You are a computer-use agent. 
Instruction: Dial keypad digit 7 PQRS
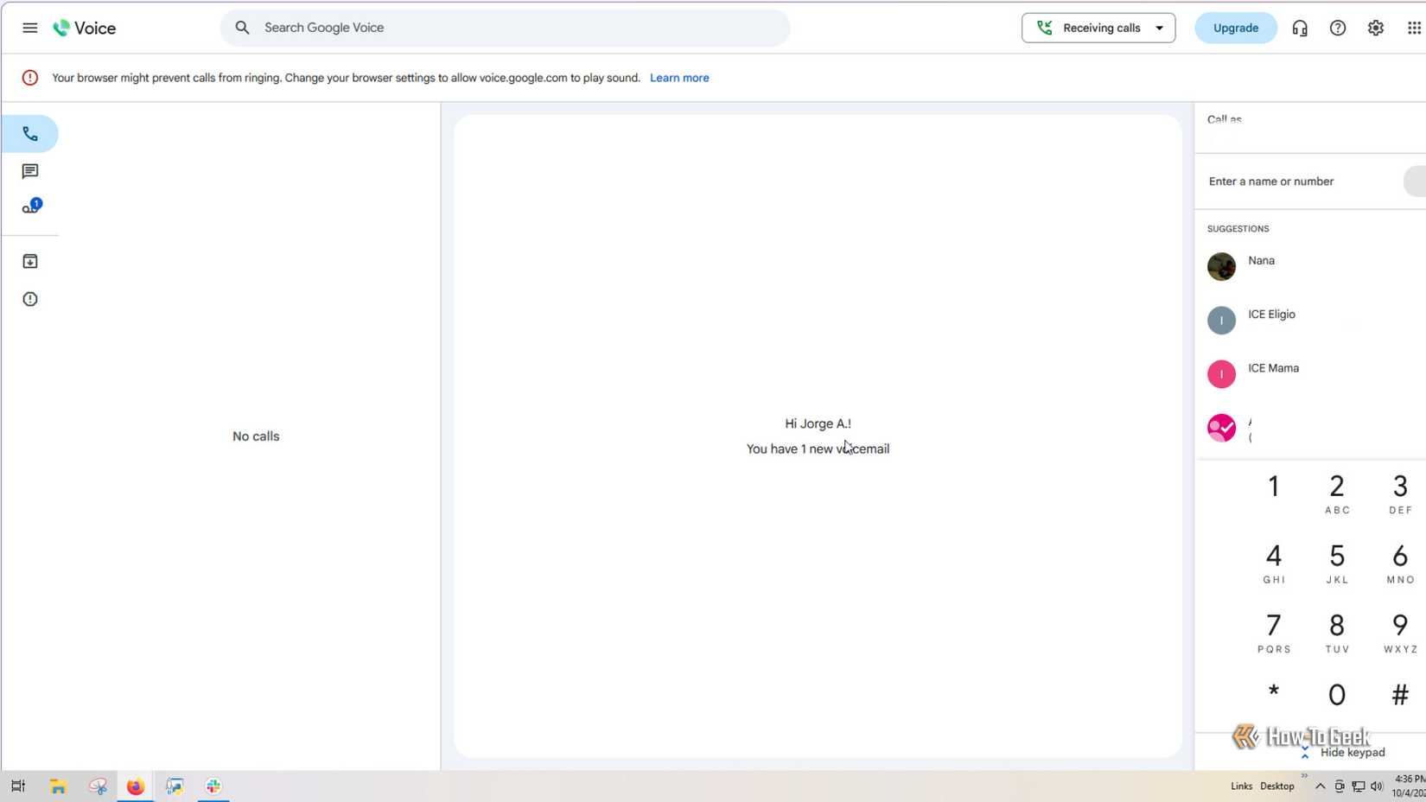pyautogui.click(x=1274, y=633)
